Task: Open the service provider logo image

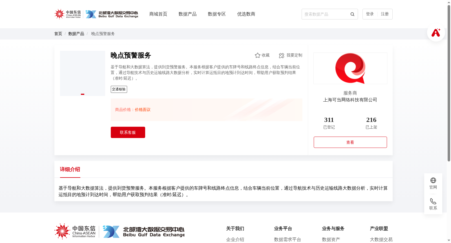Action: click(x=350, y=68)
